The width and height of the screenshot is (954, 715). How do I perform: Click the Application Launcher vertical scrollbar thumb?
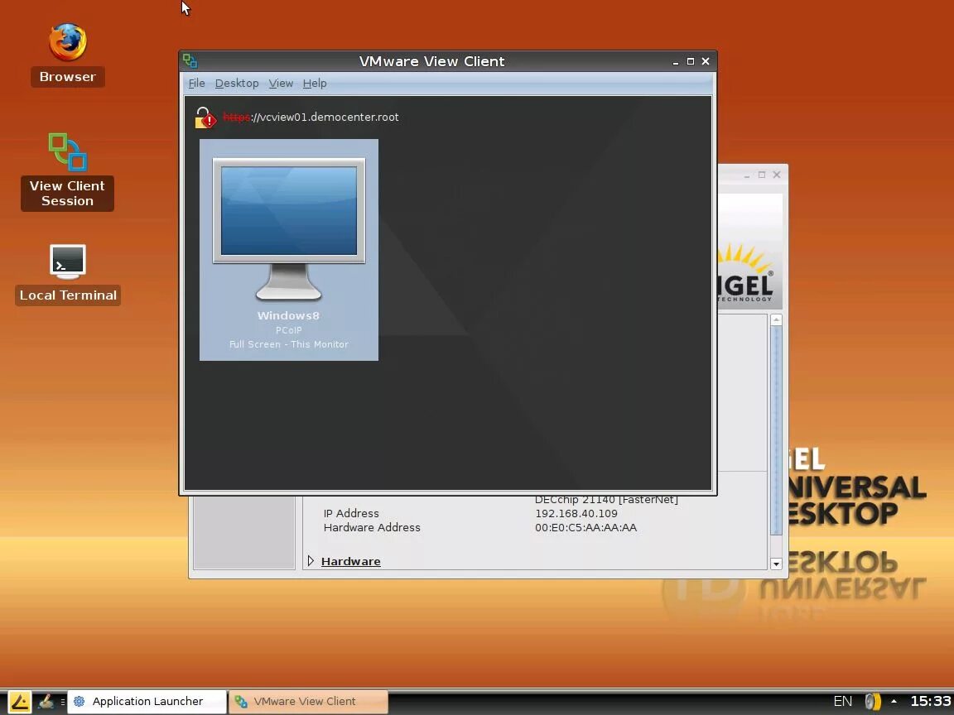pos(776,430)
